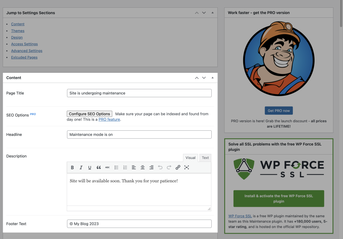Image resolution: width=343 pixels, height=239 pixels.
Task: Collapse the Jump to Settings Sections panel
Action: point(212,13)
